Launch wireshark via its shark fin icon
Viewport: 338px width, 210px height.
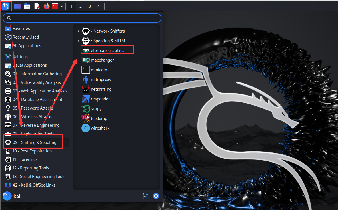(86, 128)
